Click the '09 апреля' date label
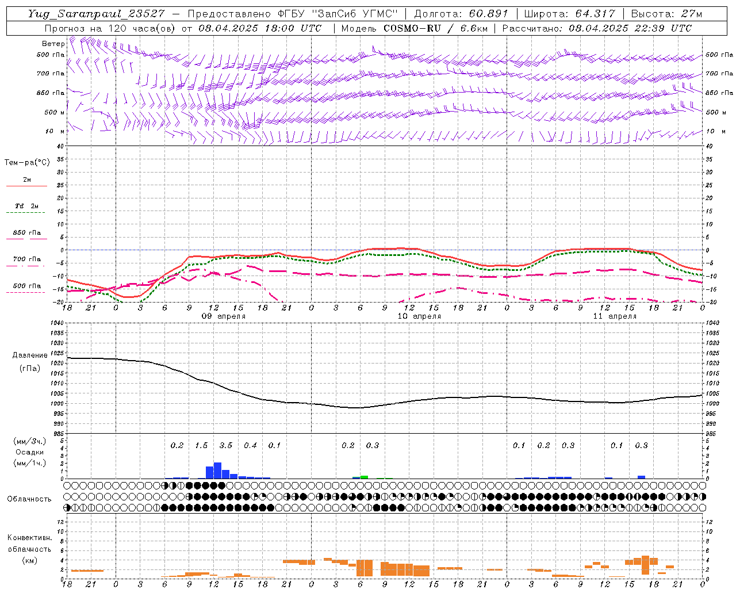736x589 pixels. 223,316
